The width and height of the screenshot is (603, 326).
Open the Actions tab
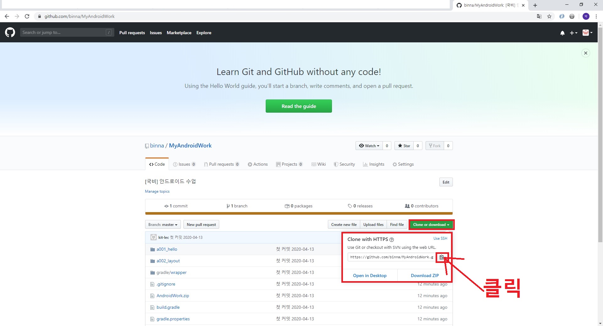click(x=258, y=164)
